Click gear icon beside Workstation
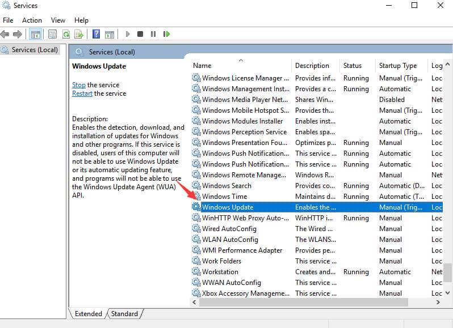 [x=196, y=271]
